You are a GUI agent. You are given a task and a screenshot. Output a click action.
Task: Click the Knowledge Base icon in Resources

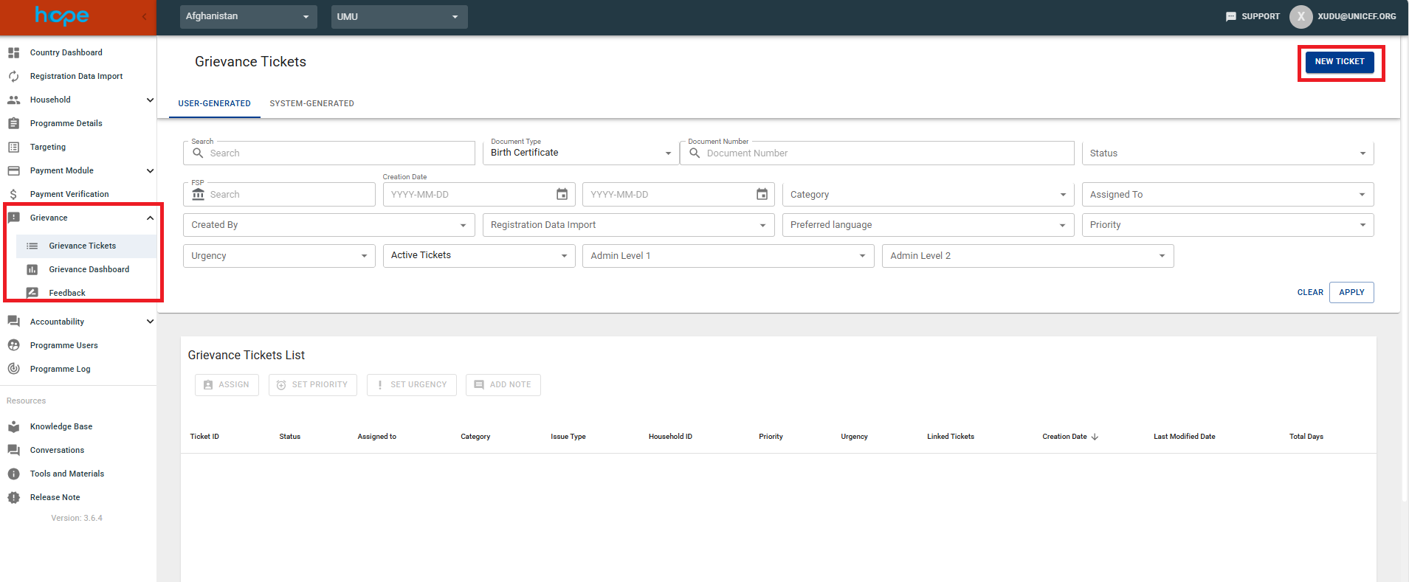point(13,426)
